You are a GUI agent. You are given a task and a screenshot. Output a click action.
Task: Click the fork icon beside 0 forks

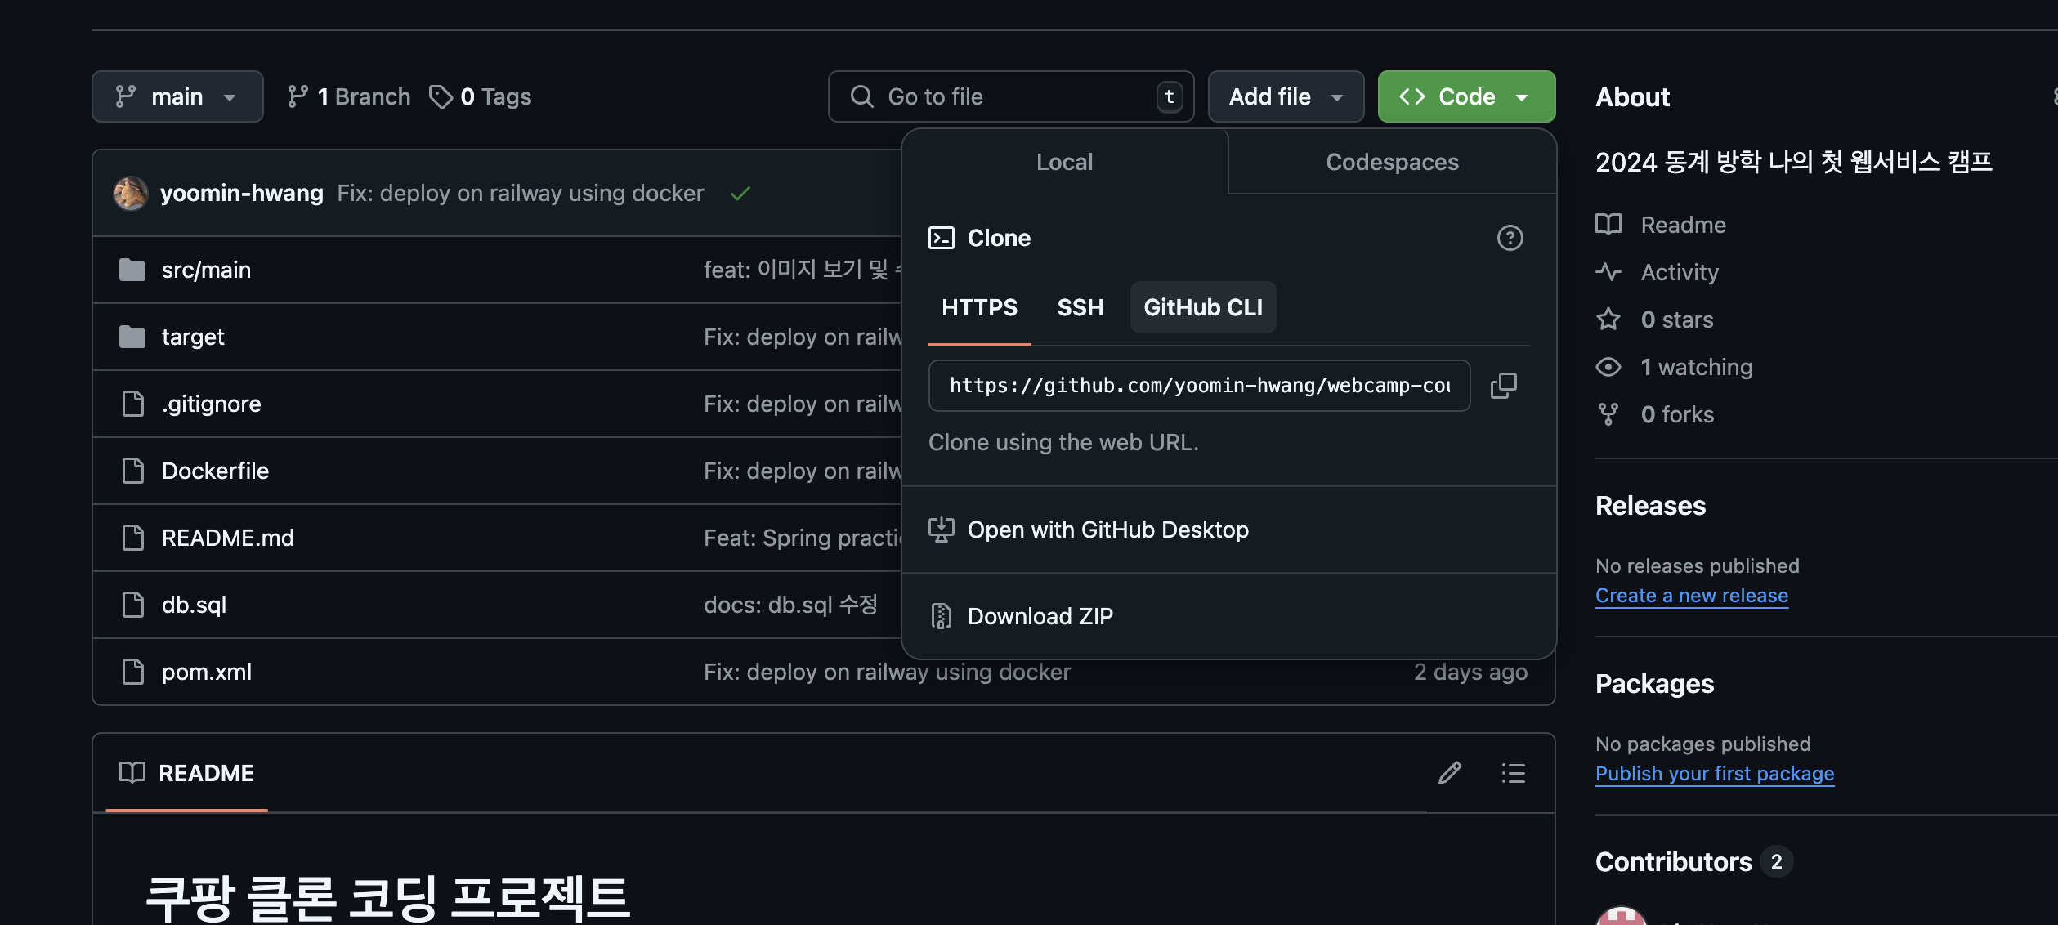point(1608,414)
